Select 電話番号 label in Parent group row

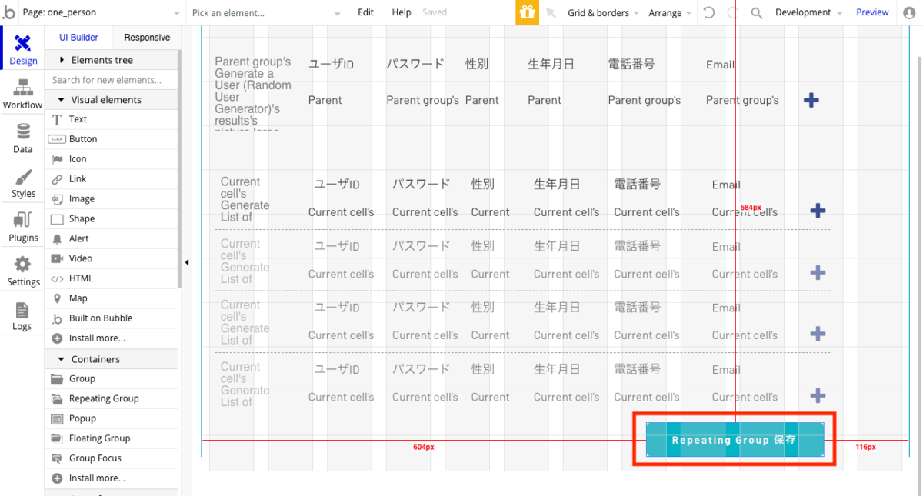point(631,65)
